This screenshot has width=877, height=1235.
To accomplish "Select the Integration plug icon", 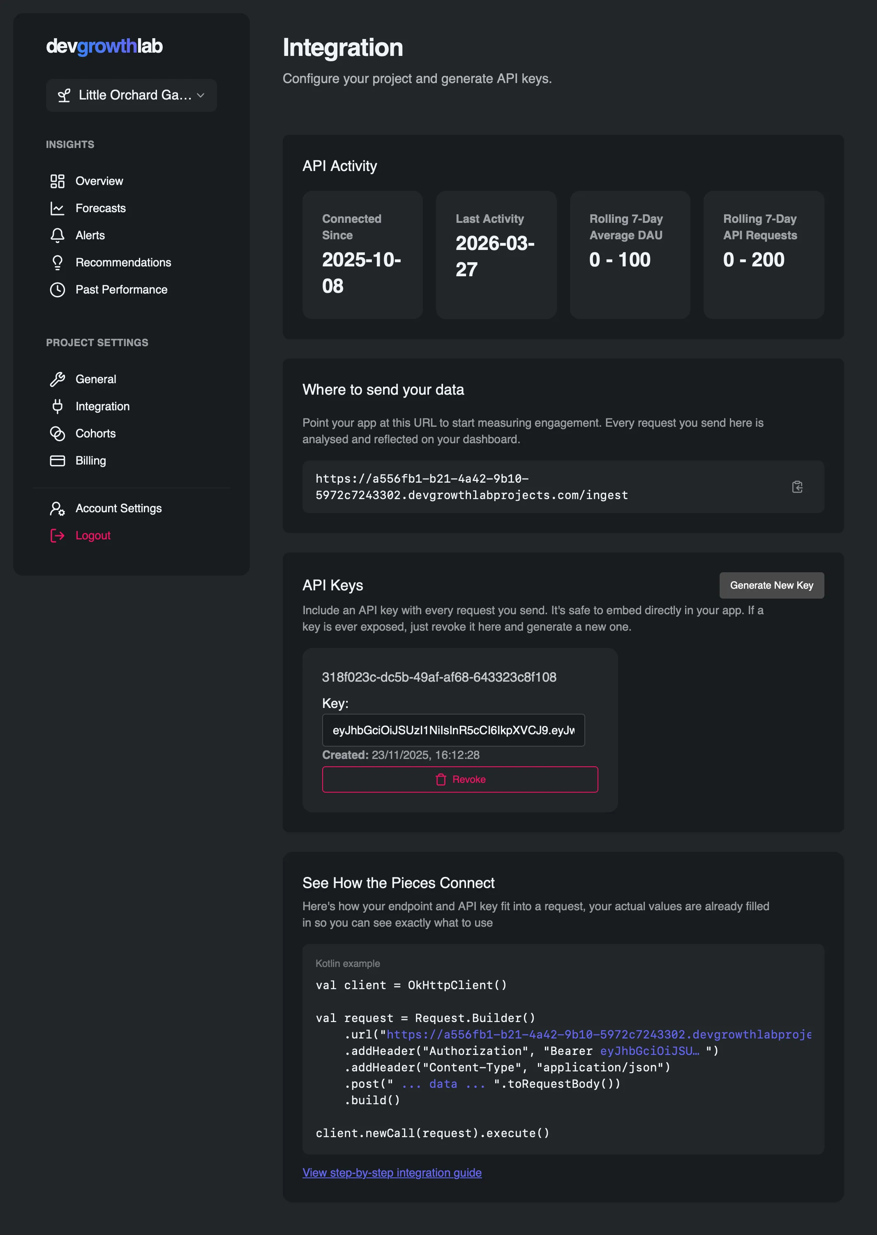I will click(x=58, y=406).
